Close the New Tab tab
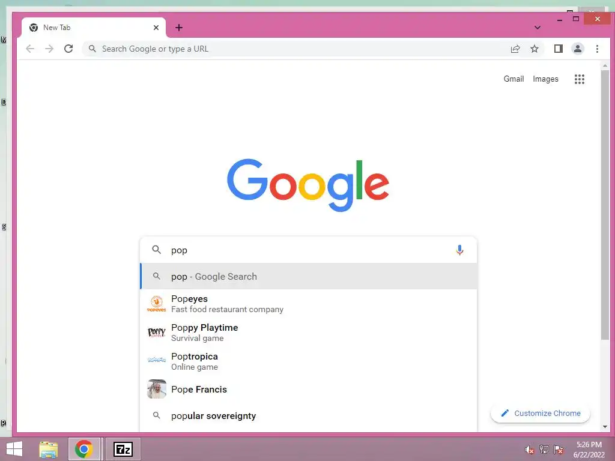 pyautogui.click(x=156, y=28)
